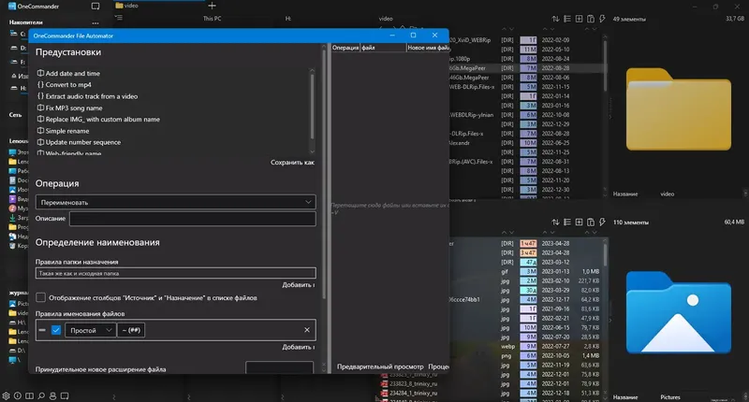The height and width of the screenshot is (402, 749).
Task: Click lightning actions icon in 49 элементы pane
Action: (x=602, y=19)
